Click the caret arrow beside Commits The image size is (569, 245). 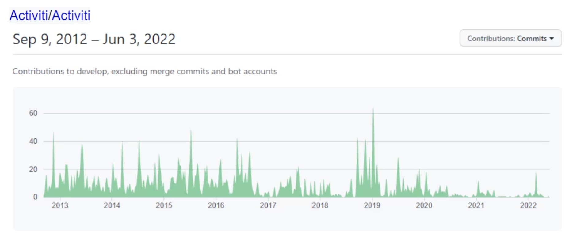pos(552,39)
